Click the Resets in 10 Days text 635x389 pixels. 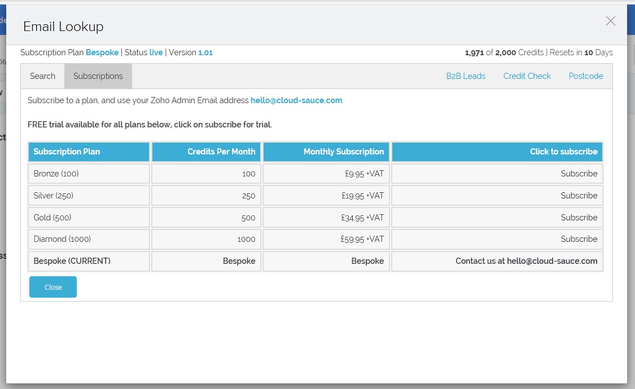(x=581, y=52)
